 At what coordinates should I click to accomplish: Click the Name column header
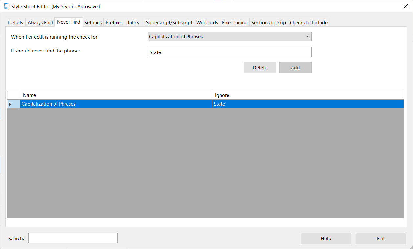116,95
